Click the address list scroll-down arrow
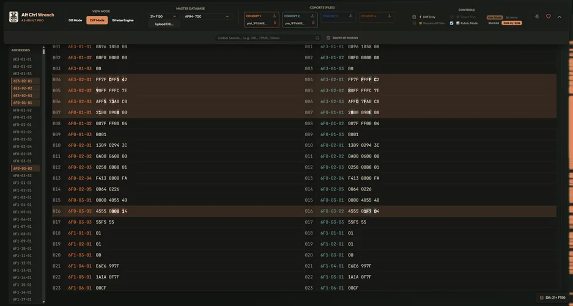The image size is (573, 306). tap(43, 302)
